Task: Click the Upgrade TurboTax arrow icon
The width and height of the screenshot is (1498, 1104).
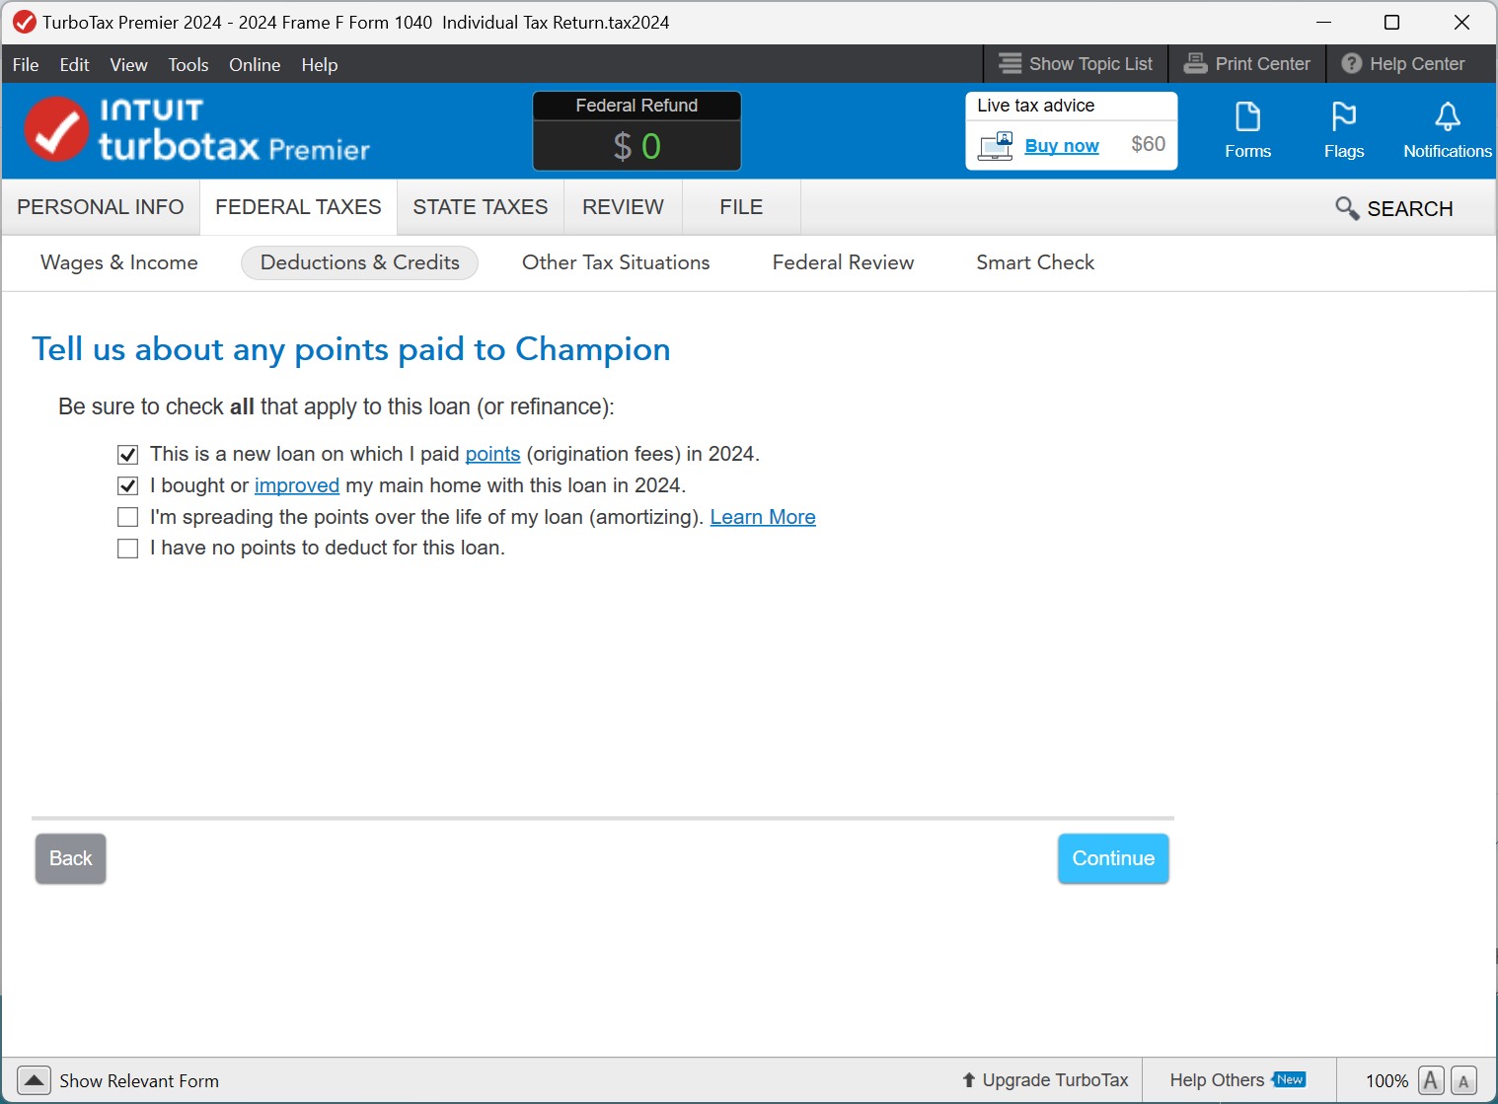Action: (969, 1080)
